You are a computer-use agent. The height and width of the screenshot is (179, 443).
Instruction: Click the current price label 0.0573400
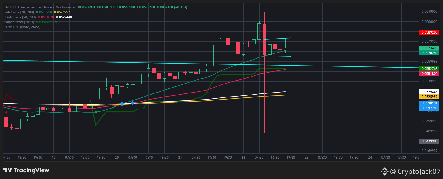429,48
